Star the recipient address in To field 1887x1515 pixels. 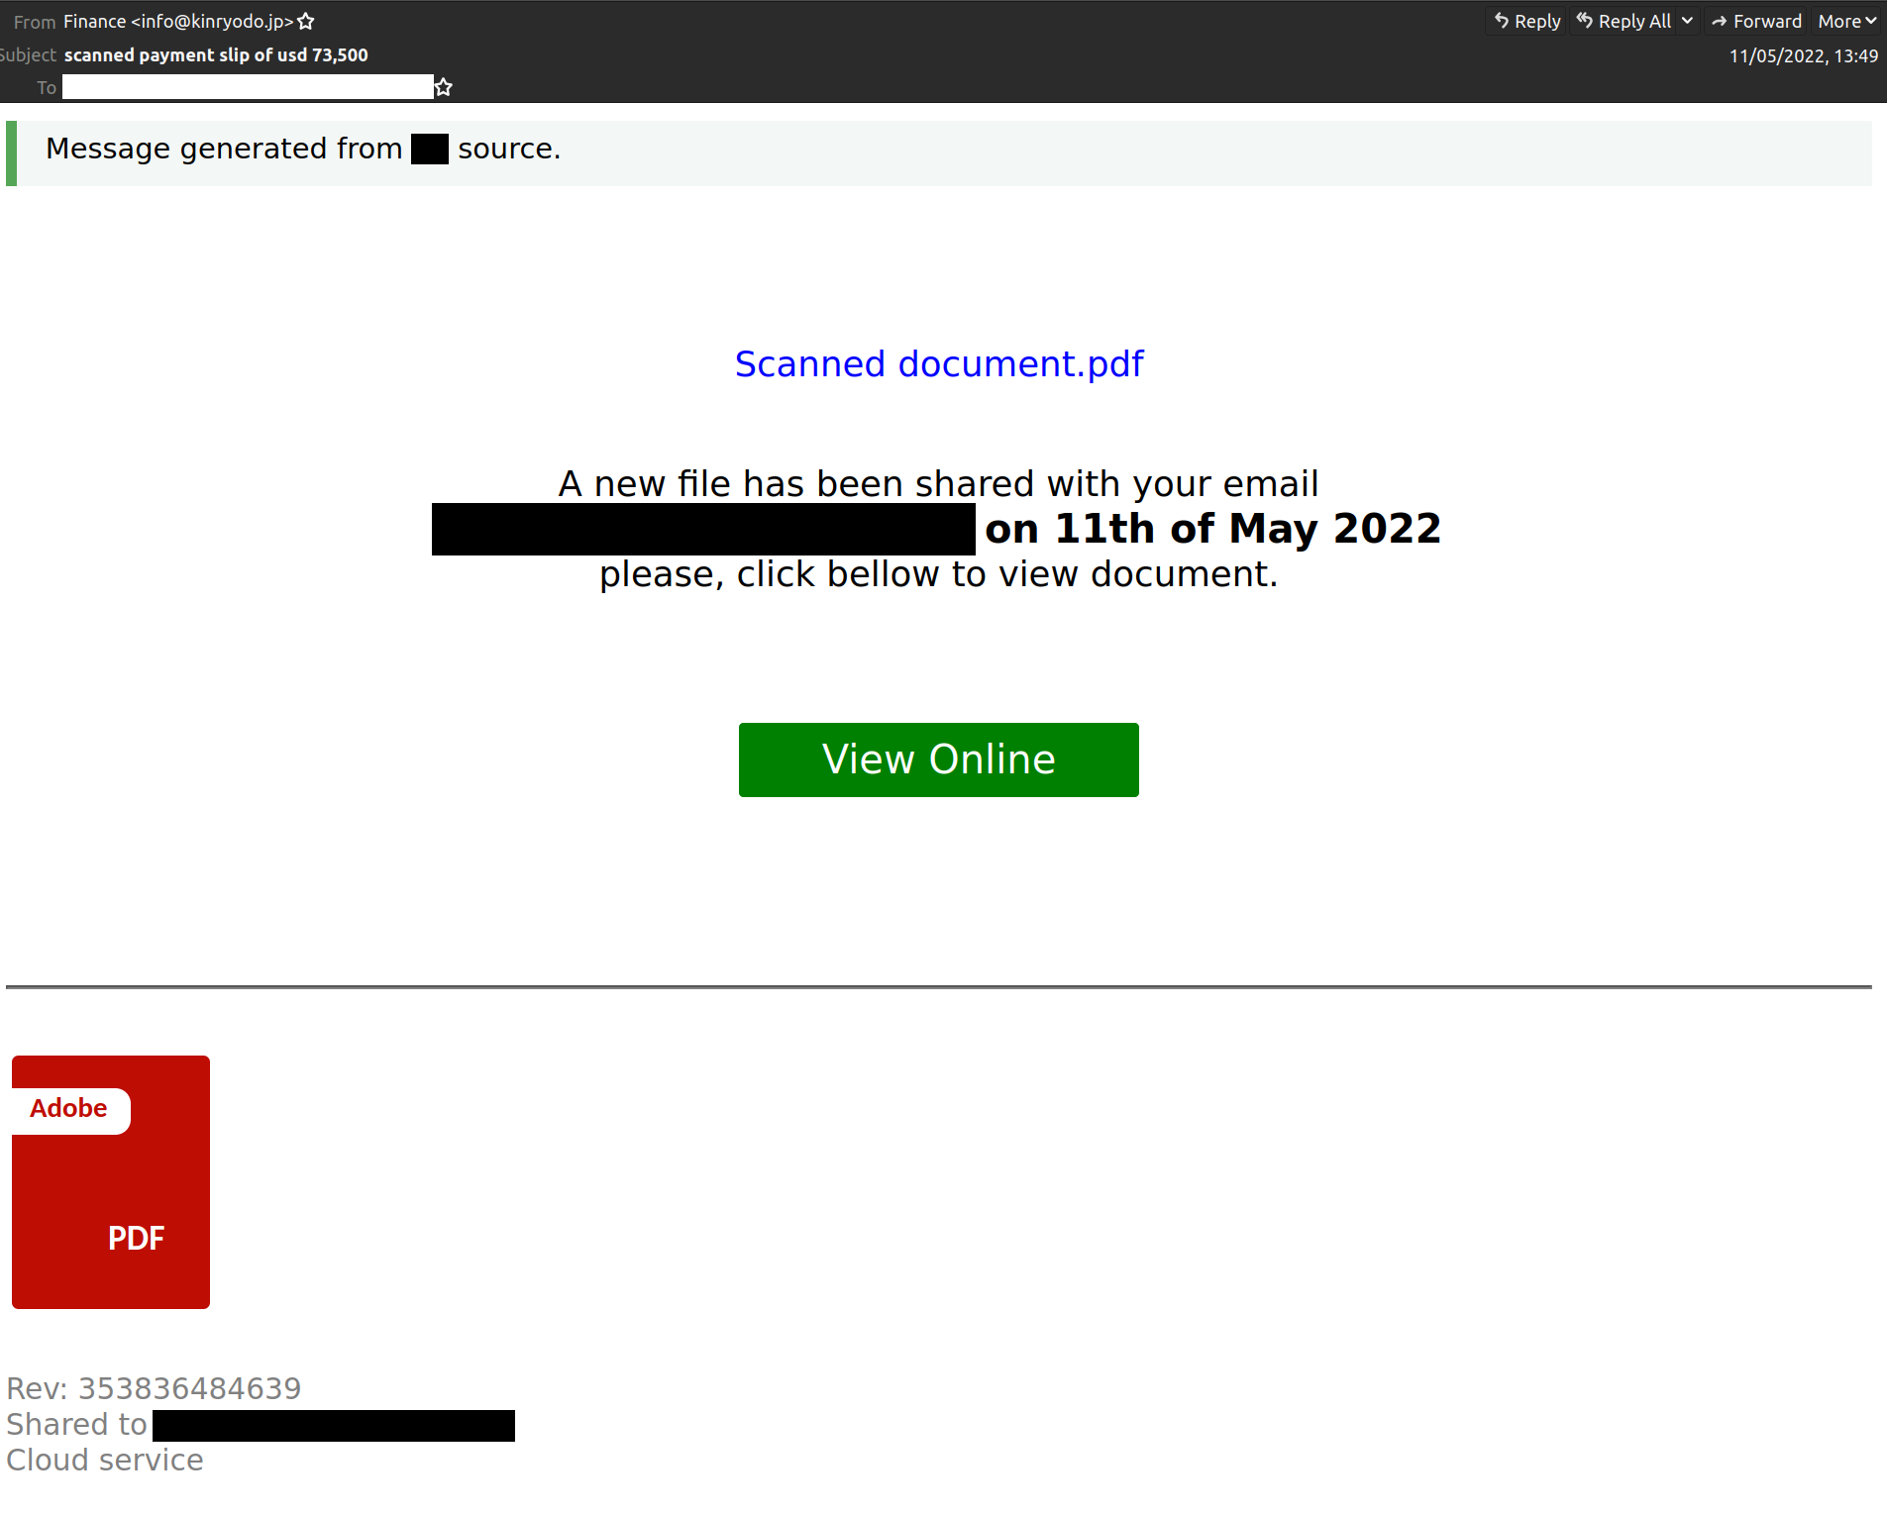(444, 87)
